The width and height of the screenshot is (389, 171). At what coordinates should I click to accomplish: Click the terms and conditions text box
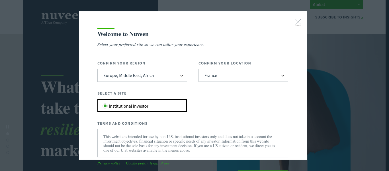pos(193,143)
